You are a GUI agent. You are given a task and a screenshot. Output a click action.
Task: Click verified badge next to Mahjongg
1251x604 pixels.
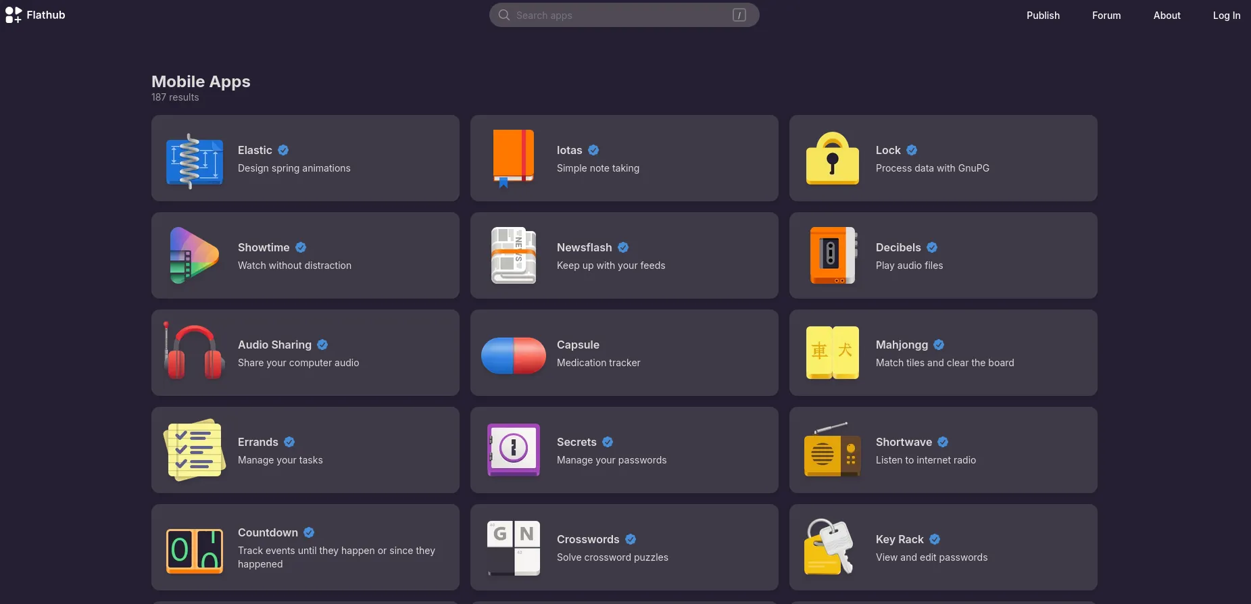pos(939,345)
